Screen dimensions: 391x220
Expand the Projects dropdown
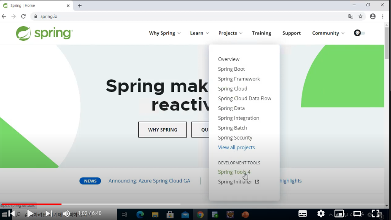(x=230, y=33)
